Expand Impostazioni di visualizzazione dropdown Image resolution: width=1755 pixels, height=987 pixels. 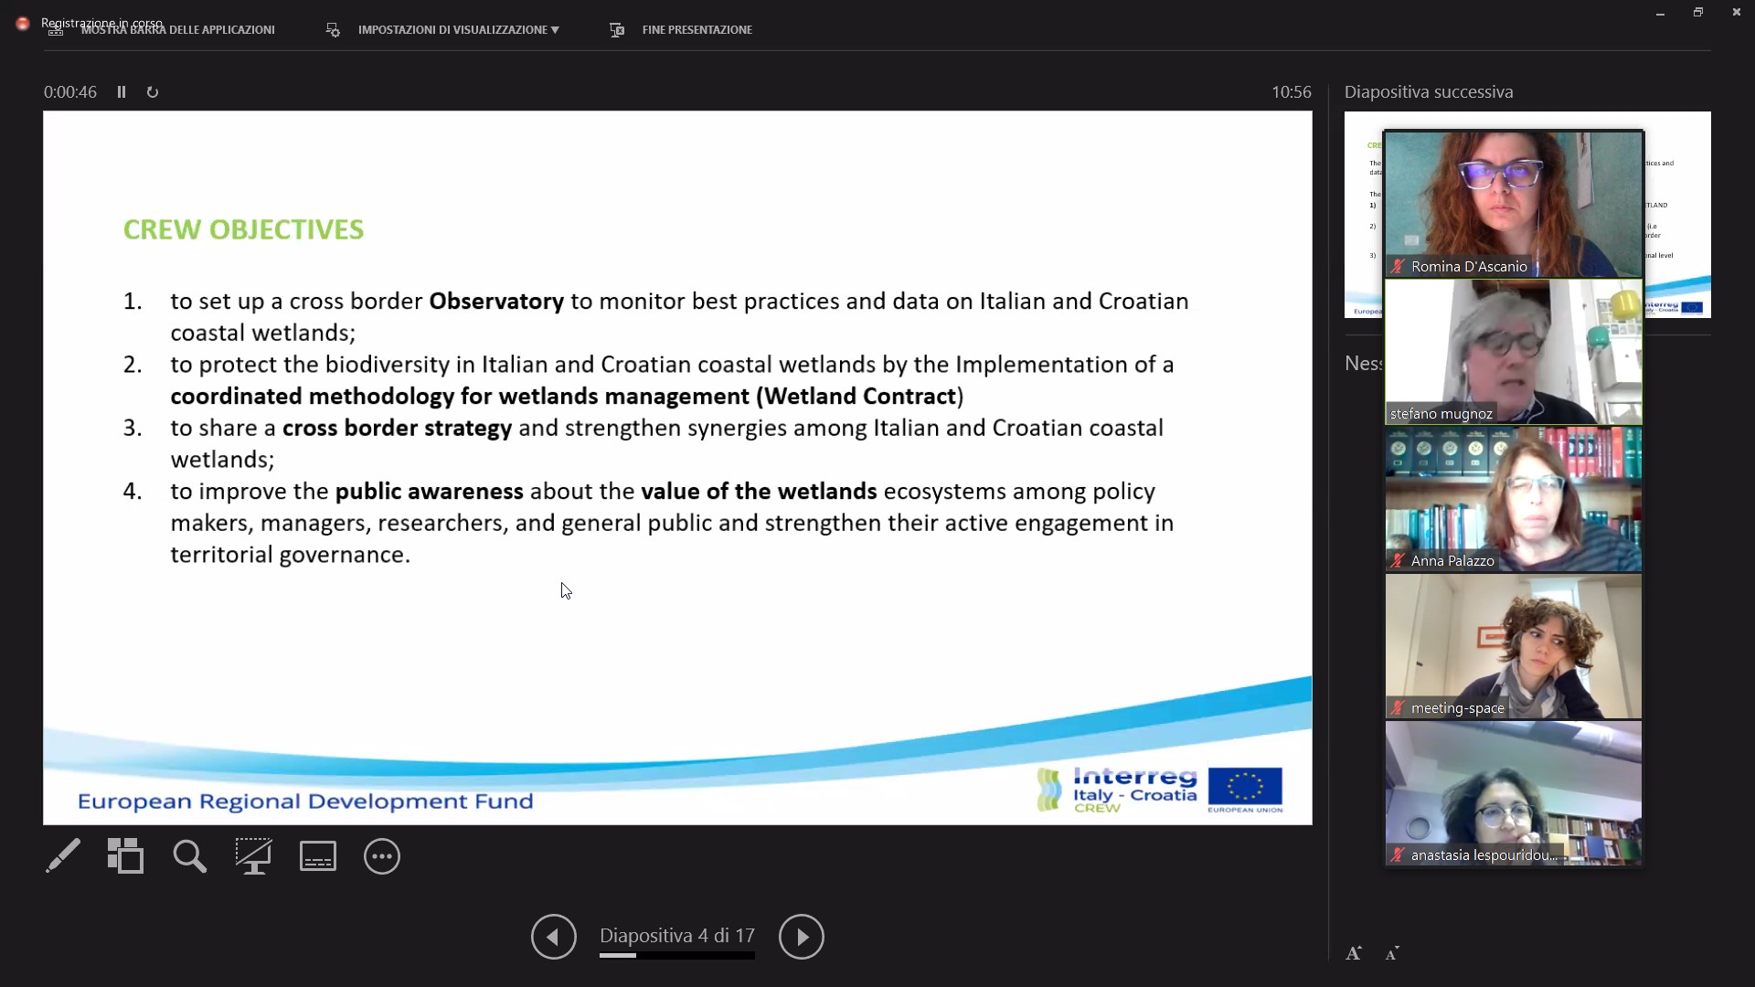[457, 30]
